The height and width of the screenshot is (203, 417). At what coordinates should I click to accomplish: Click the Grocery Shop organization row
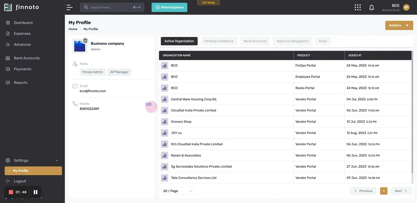pyautogui.click(x=285, y=122)
